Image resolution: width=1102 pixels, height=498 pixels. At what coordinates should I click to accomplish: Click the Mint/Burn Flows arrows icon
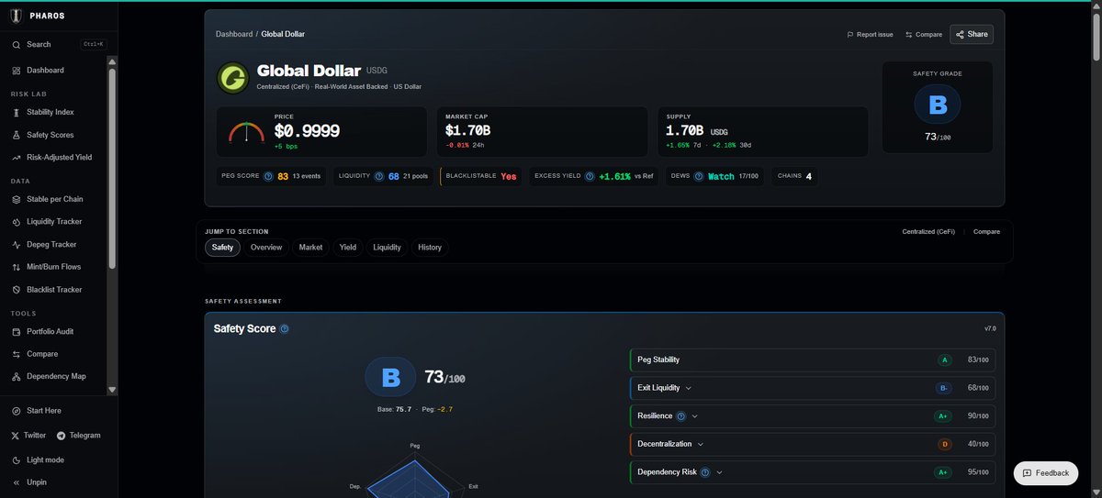coord(17,267)
